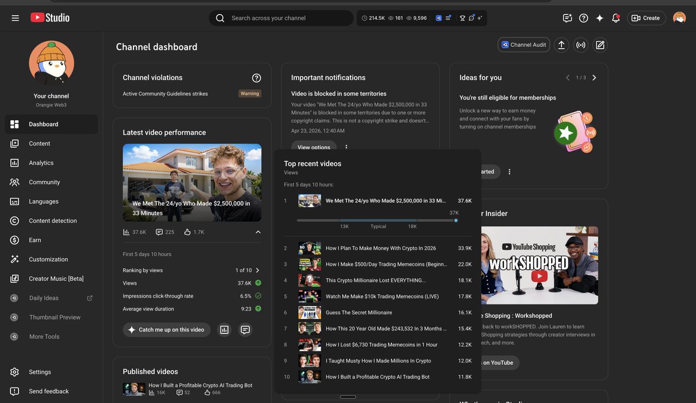The height and width of the screenshot is (403, 696).
Task: Click the Your channel profile picture
Action: click(52, 63)
